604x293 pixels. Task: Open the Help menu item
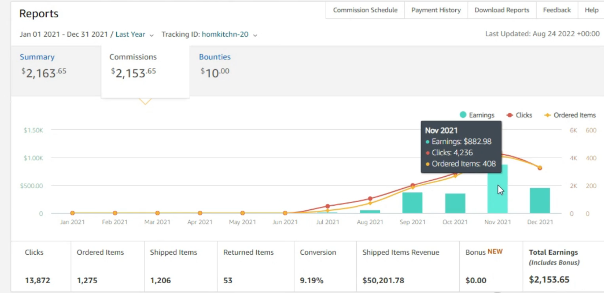click(591, 10)
